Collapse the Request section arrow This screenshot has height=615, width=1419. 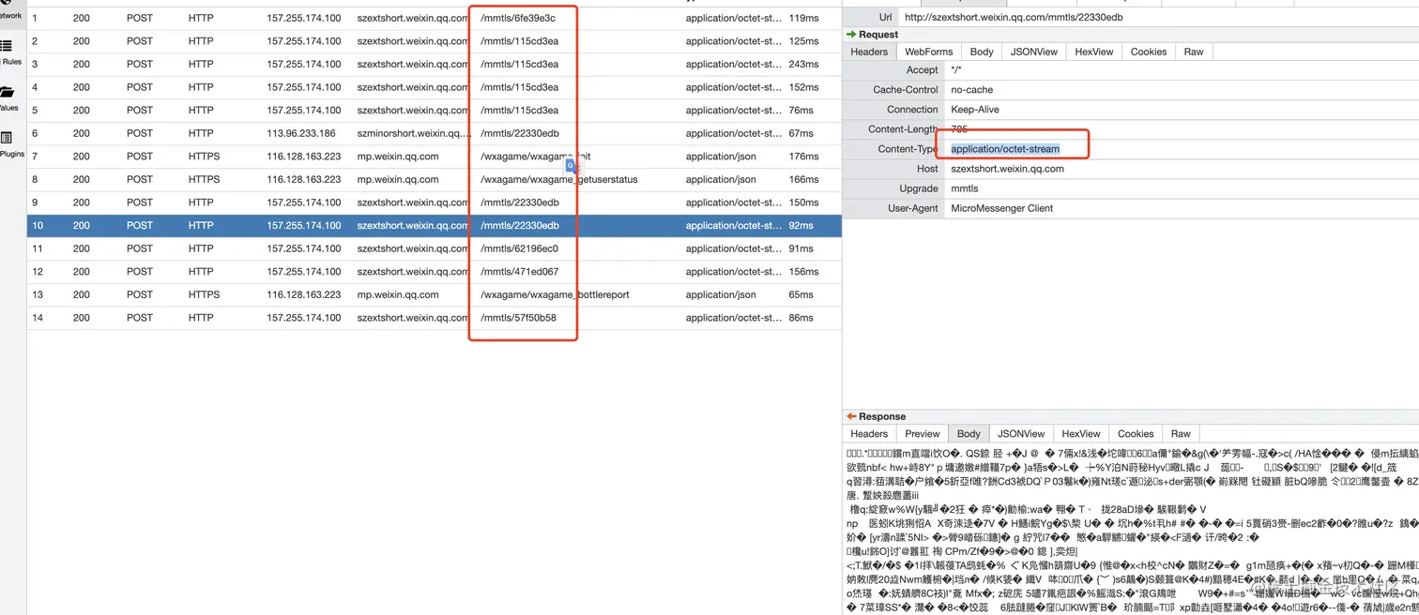pos(851,35)
